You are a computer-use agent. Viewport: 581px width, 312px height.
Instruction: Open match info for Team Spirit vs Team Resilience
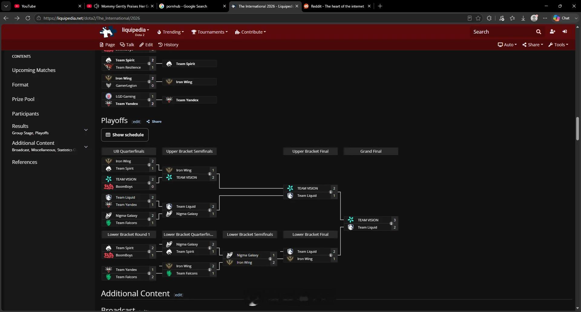pyautogui.click(x=149, y=64)
